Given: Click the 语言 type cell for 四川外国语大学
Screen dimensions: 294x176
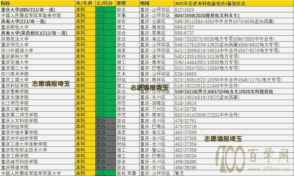Looking at the screenshot, I should (x=127, y=50).
